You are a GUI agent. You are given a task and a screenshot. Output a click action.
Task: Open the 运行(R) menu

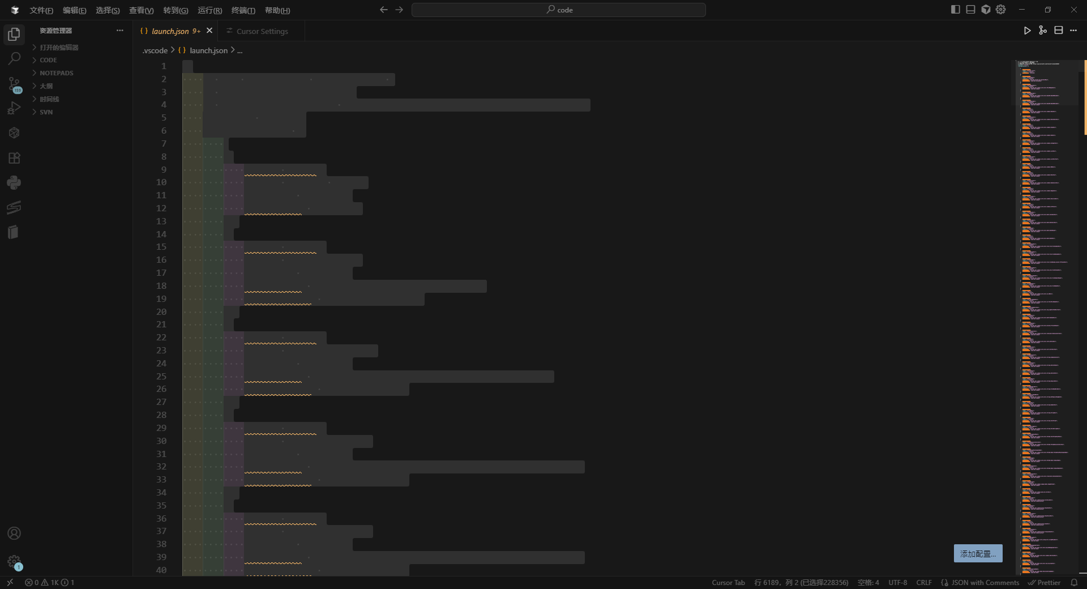tap(209, 10)
